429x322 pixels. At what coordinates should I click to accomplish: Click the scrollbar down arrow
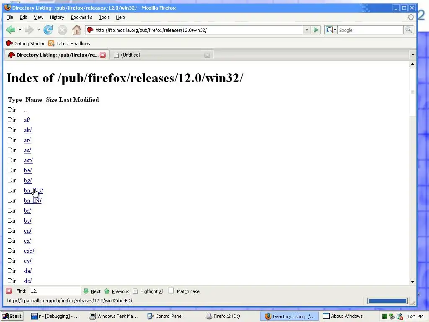[x=413, y=282]
